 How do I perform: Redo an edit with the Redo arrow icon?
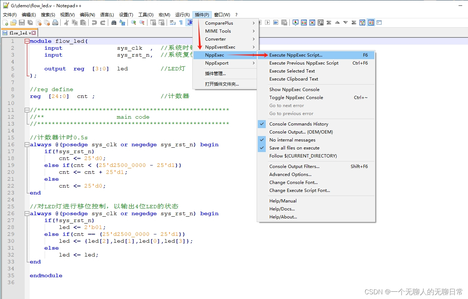pyautogui.click(x=103, y=22)
